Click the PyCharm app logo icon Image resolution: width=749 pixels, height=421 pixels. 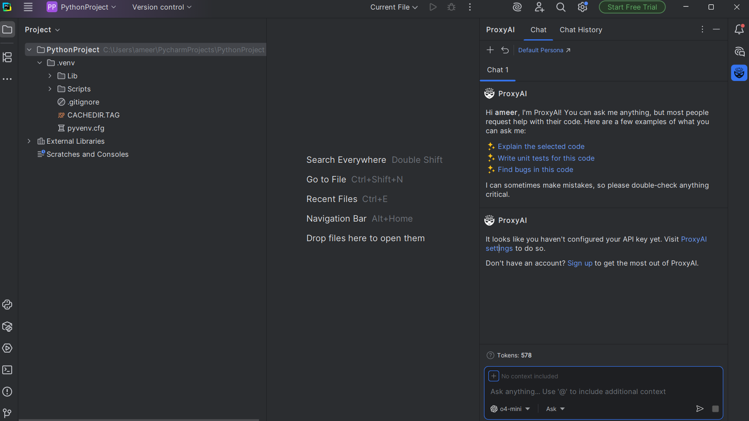7,7
